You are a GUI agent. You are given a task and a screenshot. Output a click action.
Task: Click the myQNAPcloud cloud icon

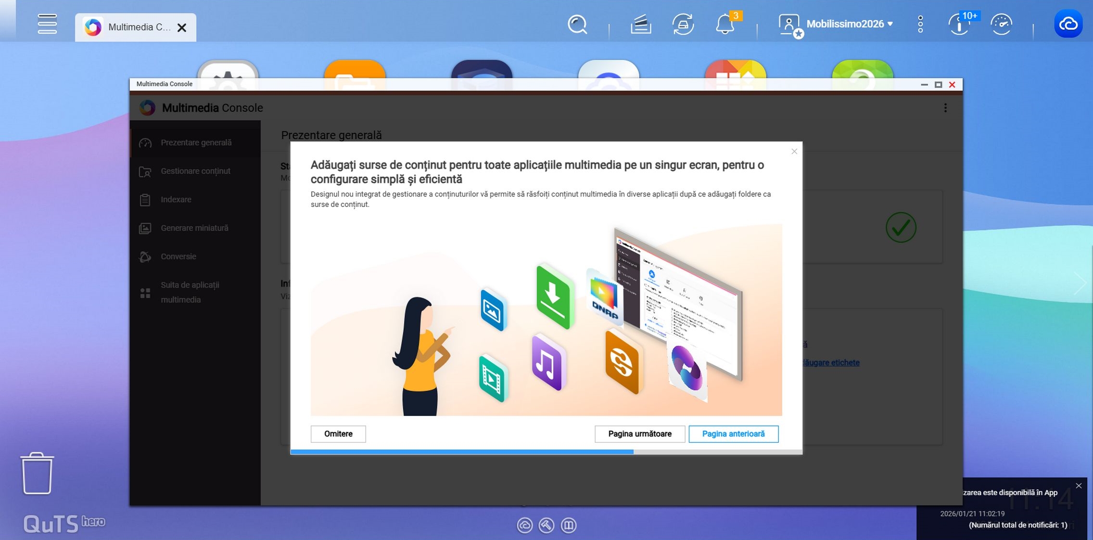(x=1068, y=24)
